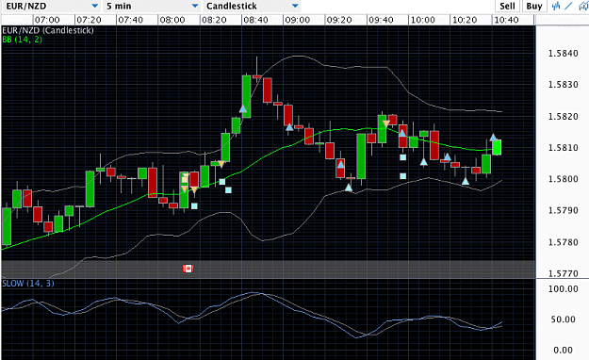Click the 1.5830 price level

click(x=563, y=85)
